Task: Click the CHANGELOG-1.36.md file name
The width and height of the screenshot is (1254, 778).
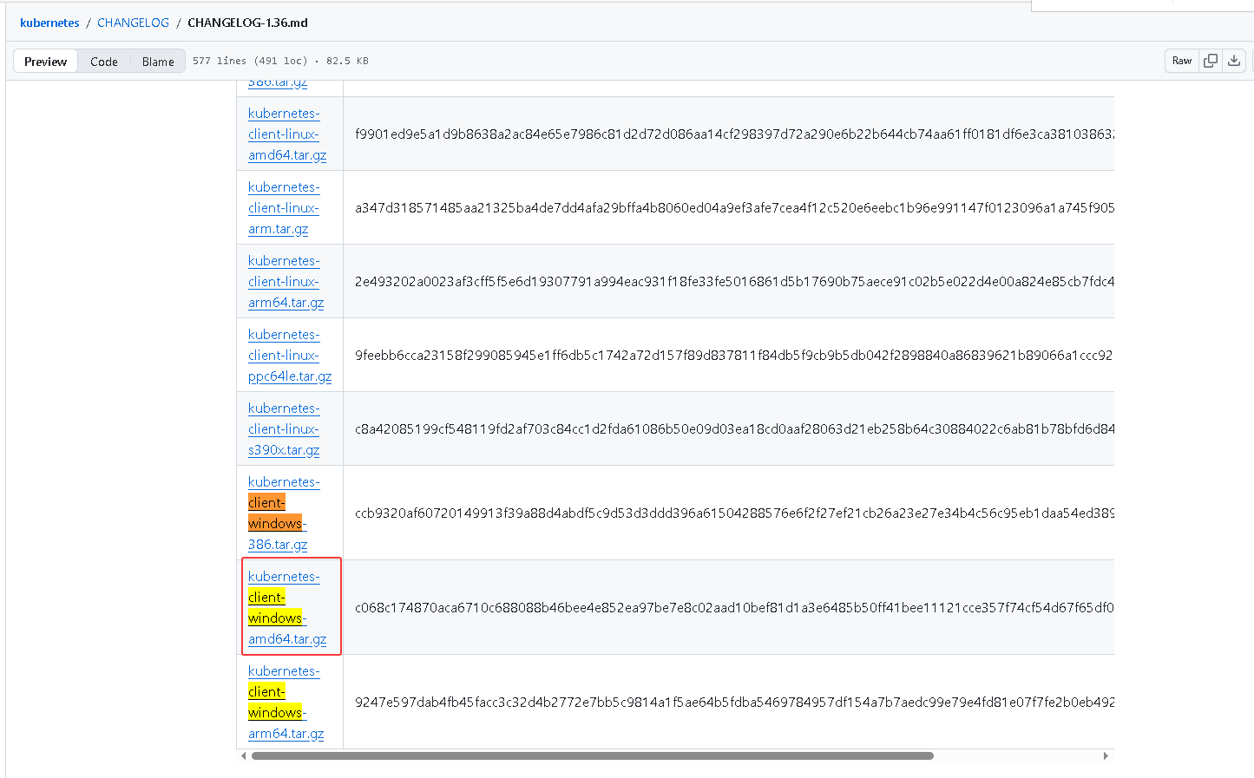Action: 247,23
